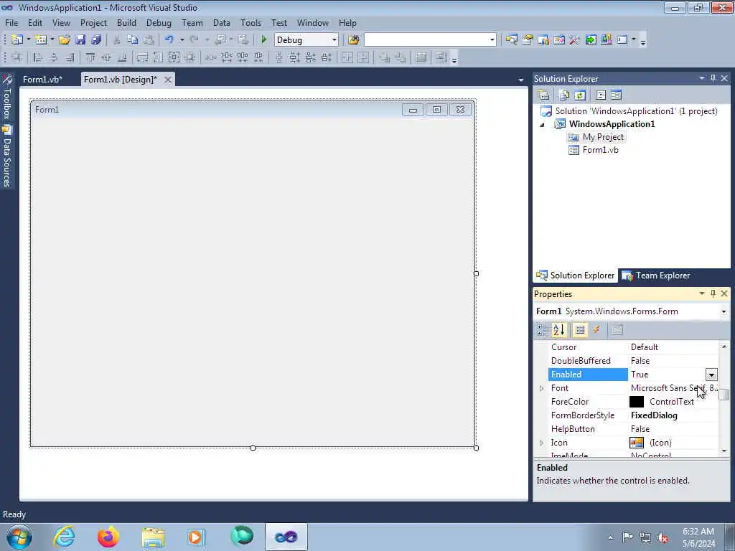This screenshot has width=735, height=551.
Task: Switch to the Team Explorer tab
Action: 656,275
